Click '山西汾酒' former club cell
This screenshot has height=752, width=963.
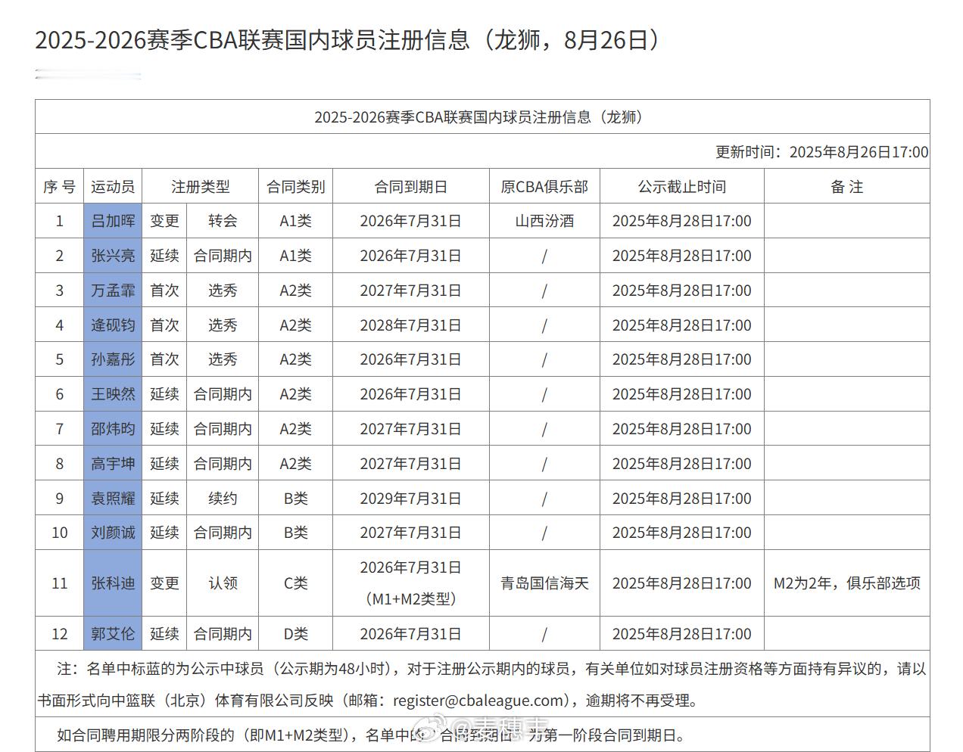coord(544,221)
